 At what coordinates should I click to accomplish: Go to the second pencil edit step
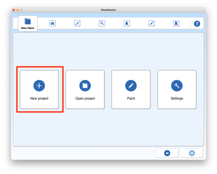click(151, 23)
